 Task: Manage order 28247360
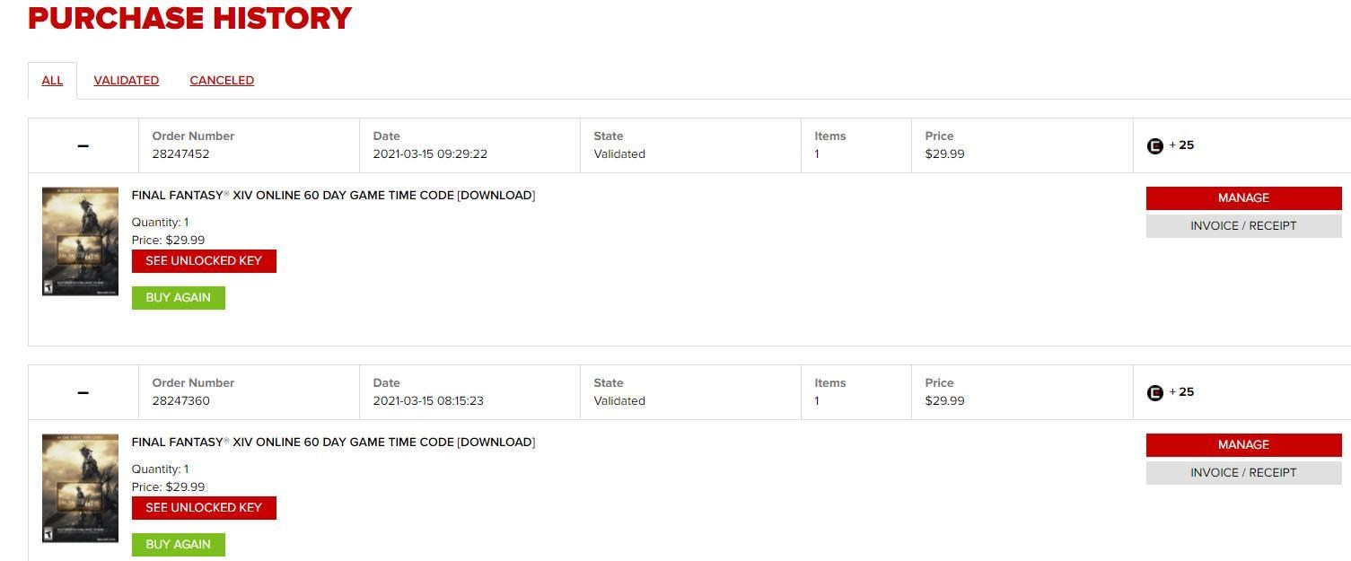[1243, 445]
